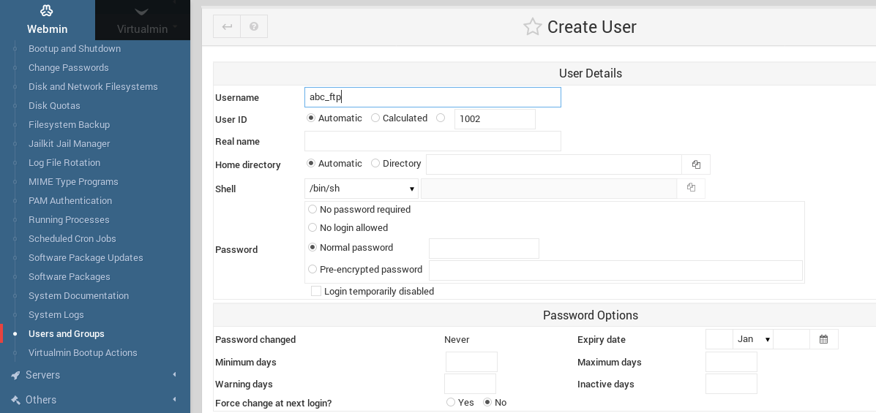
Task: Choose No password required
Action: coord(313,209)
